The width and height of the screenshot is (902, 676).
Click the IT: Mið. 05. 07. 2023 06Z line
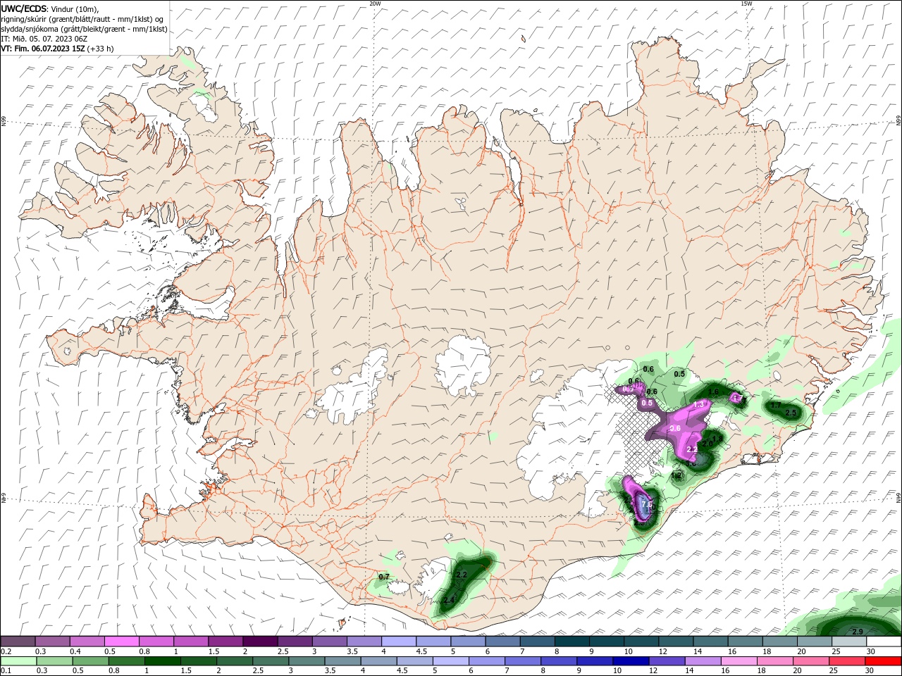44,39
